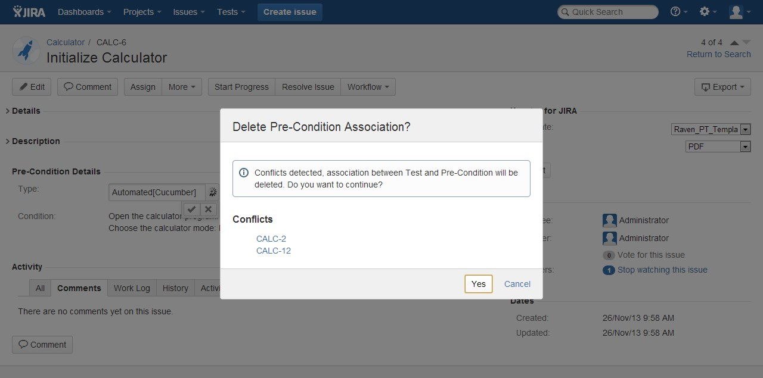Image resolution: width=763 pixels, height=378 pixels.
Task: Open the PDF format dropdown
Action: [718, 146]
